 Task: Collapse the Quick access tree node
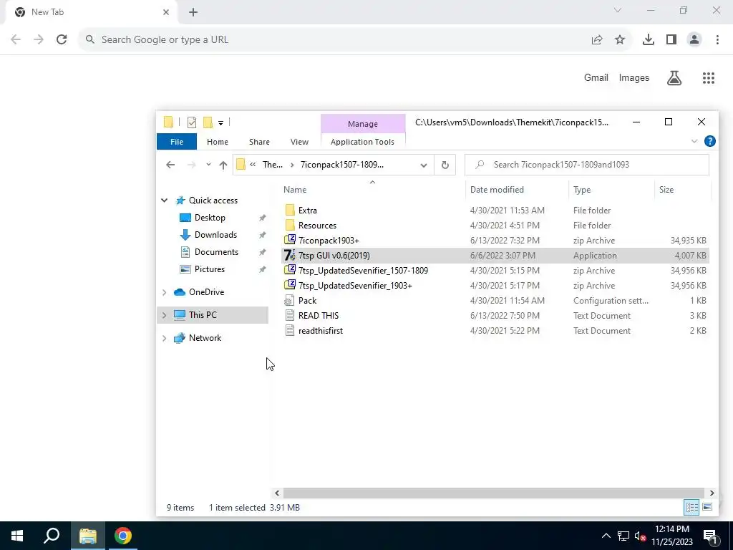click(x=164, y=201)
